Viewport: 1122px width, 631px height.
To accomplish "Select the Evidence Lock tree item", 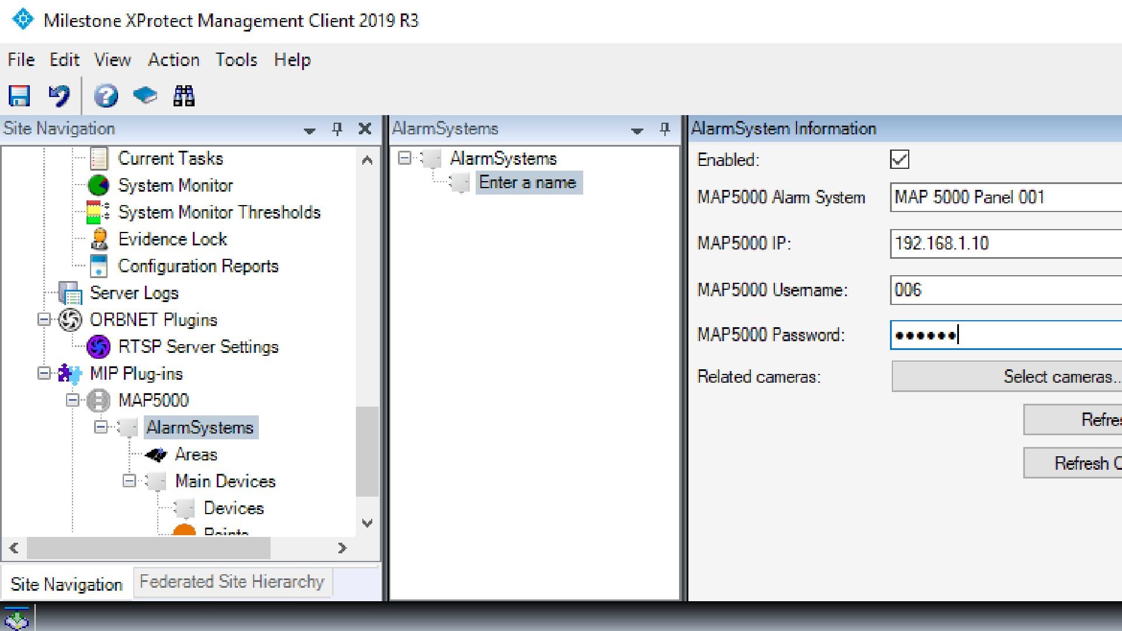I will tap(172, 239).
